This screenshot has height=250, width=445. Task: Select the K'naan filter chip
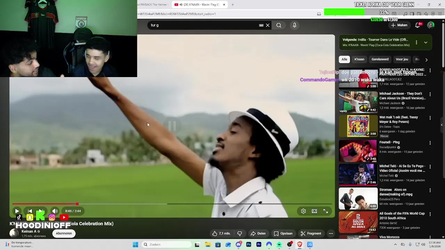tap(359, 59)
